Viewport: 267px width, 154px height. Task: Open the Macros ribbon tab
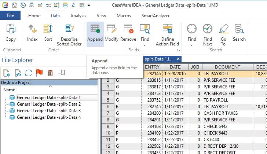click(x=124, y=16)
